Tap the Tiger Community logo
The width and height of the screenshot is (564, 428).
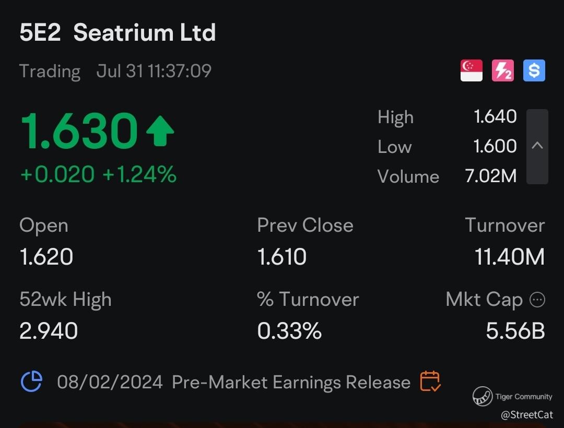[x=483, y=397]
